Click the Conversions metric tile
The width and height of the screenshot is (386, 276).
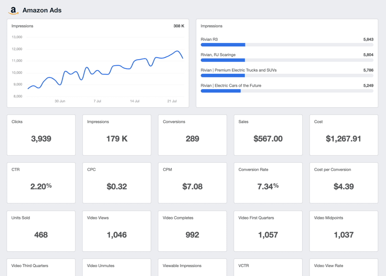192,135
